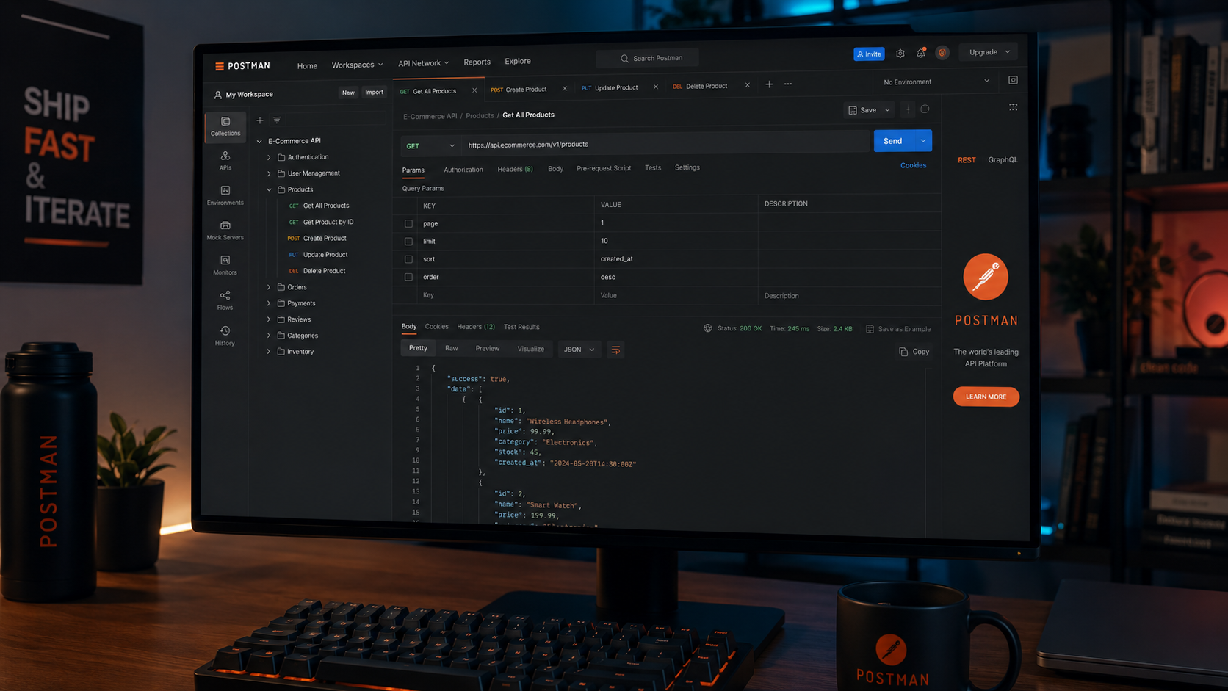This screenshot has width=1228, height=691.
Task: Expand the Orders folder
Action: pyautogui.click(x=269, y=287)
